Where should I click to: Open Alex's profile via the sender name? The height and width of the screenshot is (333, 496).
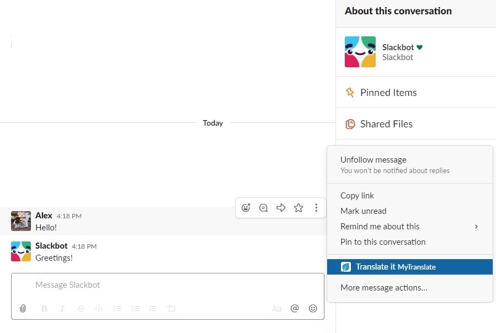(44, 216)
